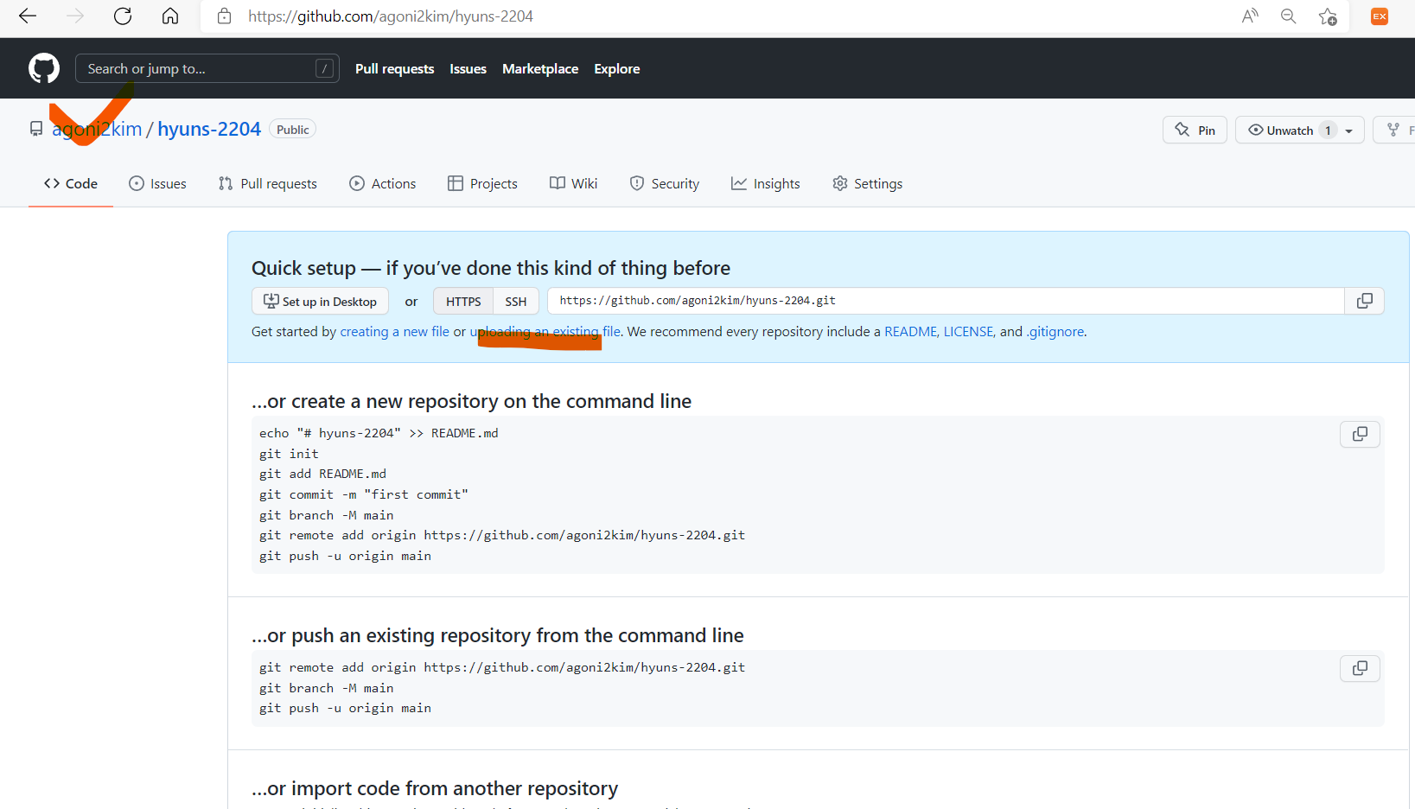Open the README link
1415x809 pixels.
[x=910, y=331]
